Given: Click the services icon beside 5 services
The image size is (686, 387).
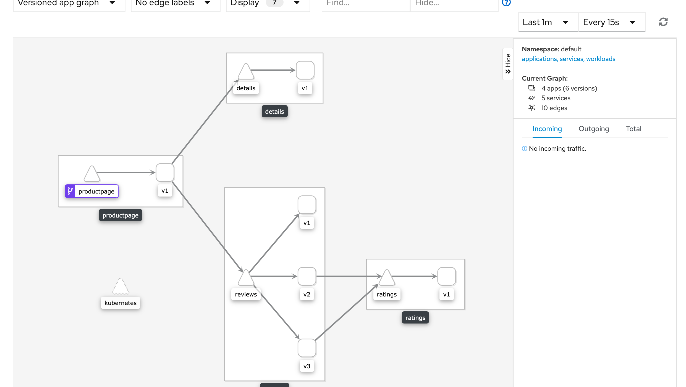Looking at the screenshot, I should point(532,98).
